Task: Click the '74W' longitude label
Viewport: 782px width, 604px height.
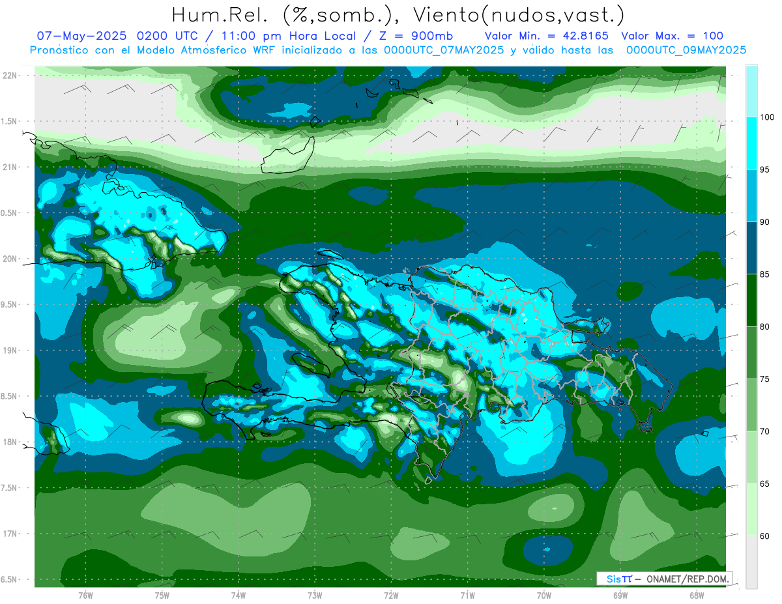Action: [239, 595]
